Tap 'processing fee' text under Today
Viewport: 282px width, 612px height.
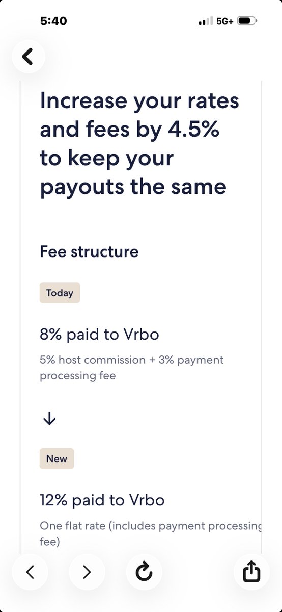(78, 376)
